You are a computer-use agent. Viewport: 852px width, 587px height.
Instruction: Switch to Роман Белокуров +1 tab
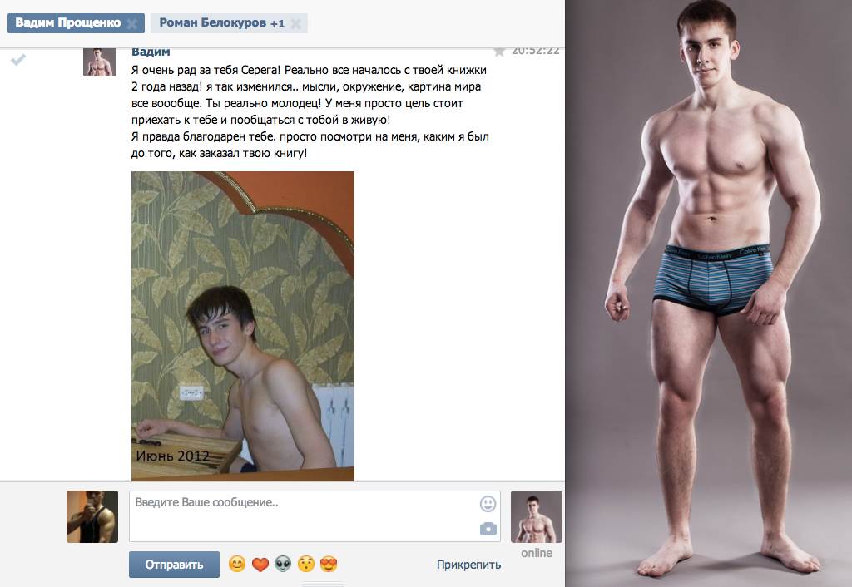point(221,22)
